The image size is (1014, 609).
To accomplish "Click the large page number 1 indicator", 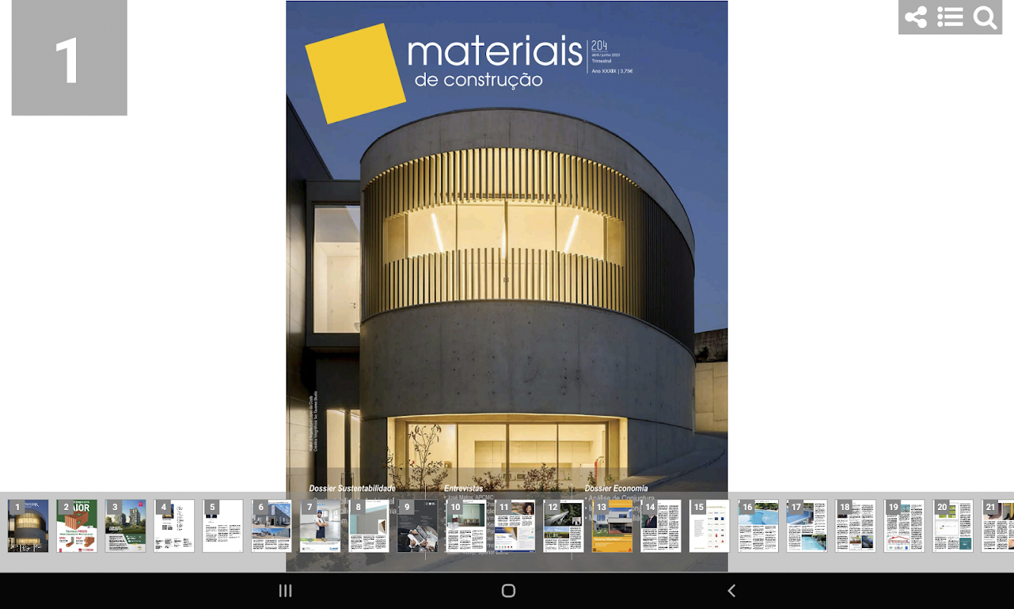I will pos(69,58).
